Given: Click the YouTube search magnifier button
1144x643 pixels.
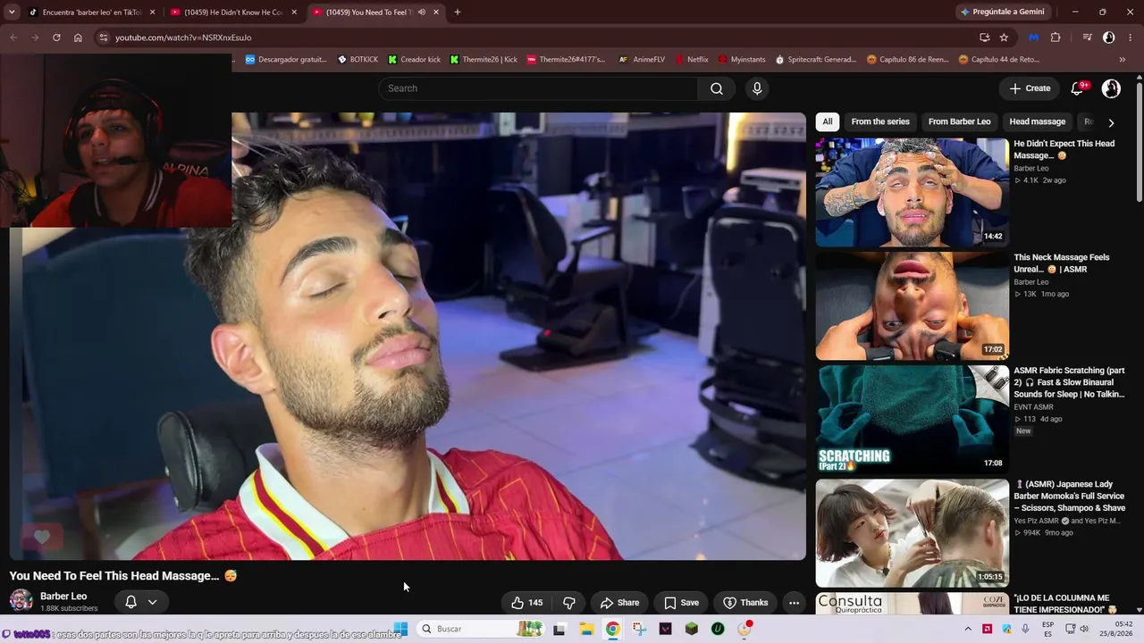Looking at the screenshot, I should [x=717, y=88].
